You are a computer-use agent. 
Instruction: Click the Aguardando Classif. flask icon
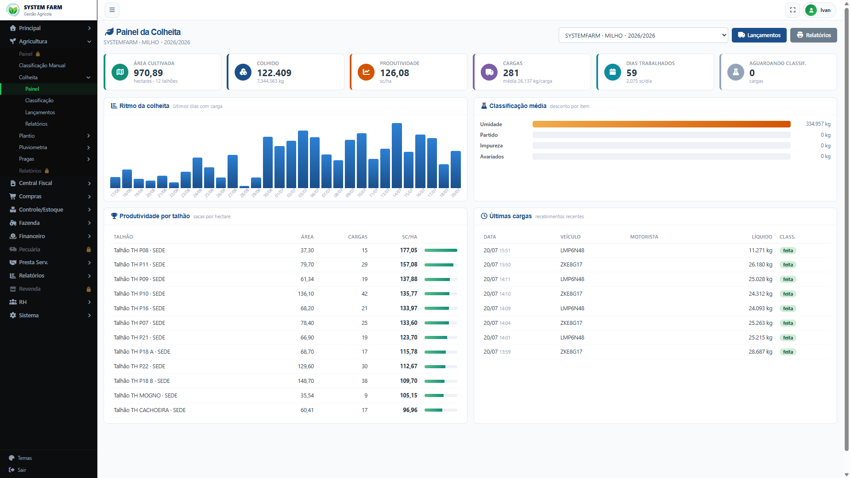735,72
